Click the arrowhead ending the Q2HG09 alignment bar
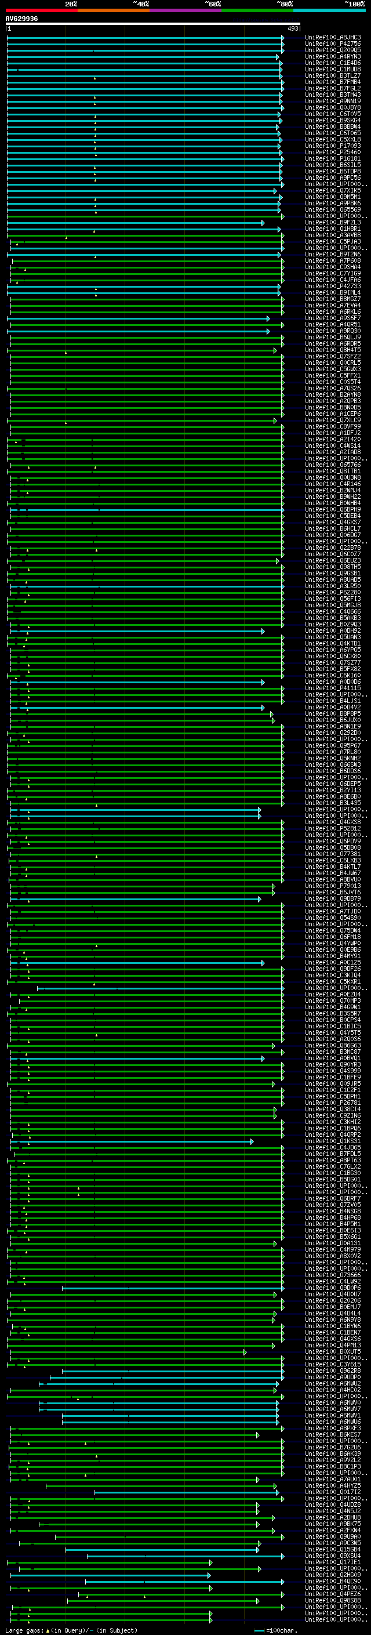The image size is (371, 1635). (x=209, y=1575)
